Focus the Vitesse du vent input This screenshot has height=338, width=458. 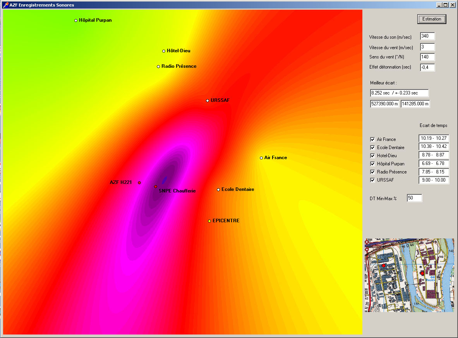click(x=427, y=47)
